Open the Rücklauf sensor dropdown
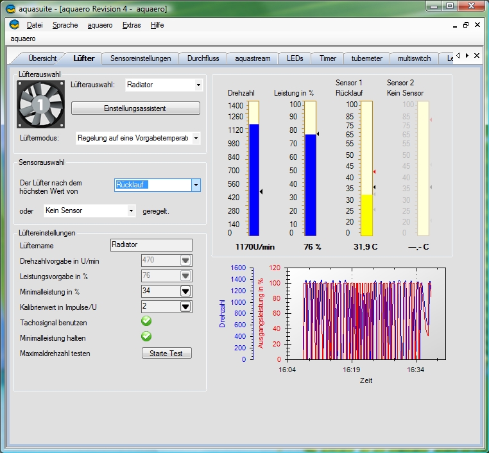The width and height of the screenshot is (489, 453). pos(196,185)
